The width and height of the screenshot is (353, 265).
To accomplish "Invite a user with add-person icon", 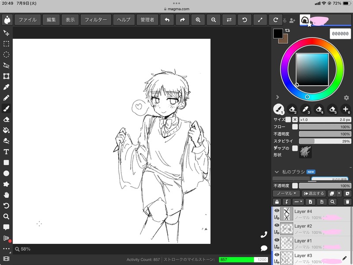I will pos(292,20).
